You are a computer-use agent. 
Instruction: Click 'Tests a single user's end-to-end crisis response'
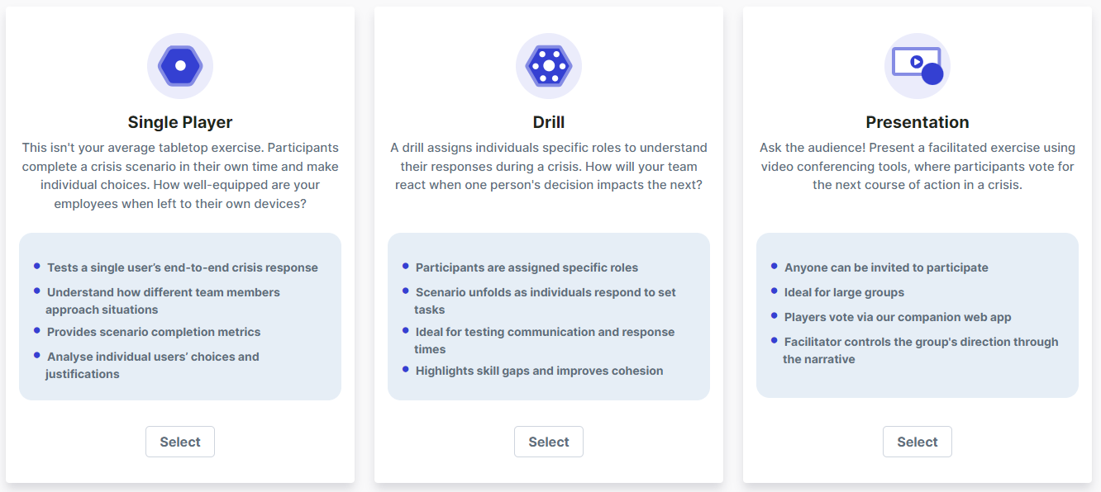(x=182, y=267)
